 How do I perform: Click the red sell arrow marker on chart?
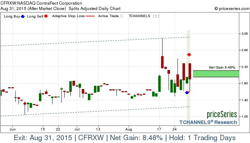189,54
